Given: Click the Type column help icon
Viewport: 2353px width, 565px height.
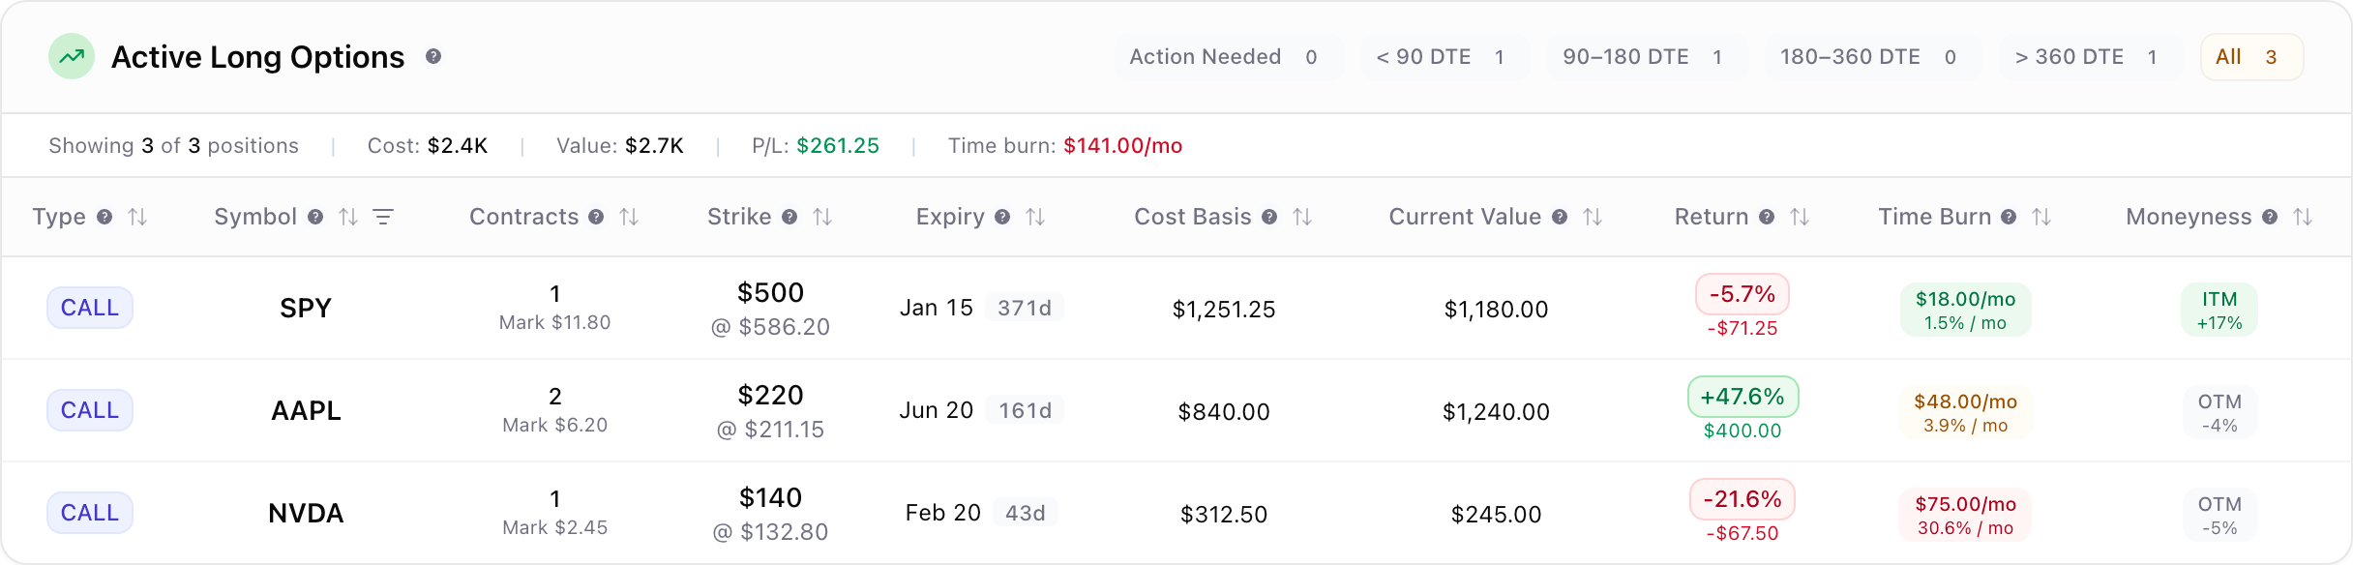Looking at the screenshot, I should (x=104, y=218).
